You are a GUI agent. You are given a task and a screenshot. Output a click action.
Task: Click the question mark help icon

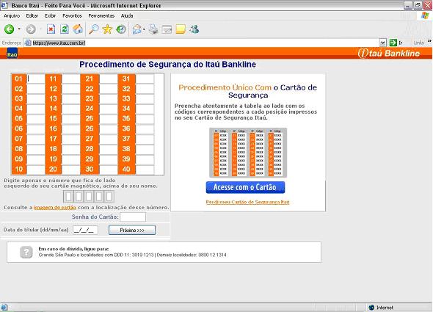[x=26, y=252]
